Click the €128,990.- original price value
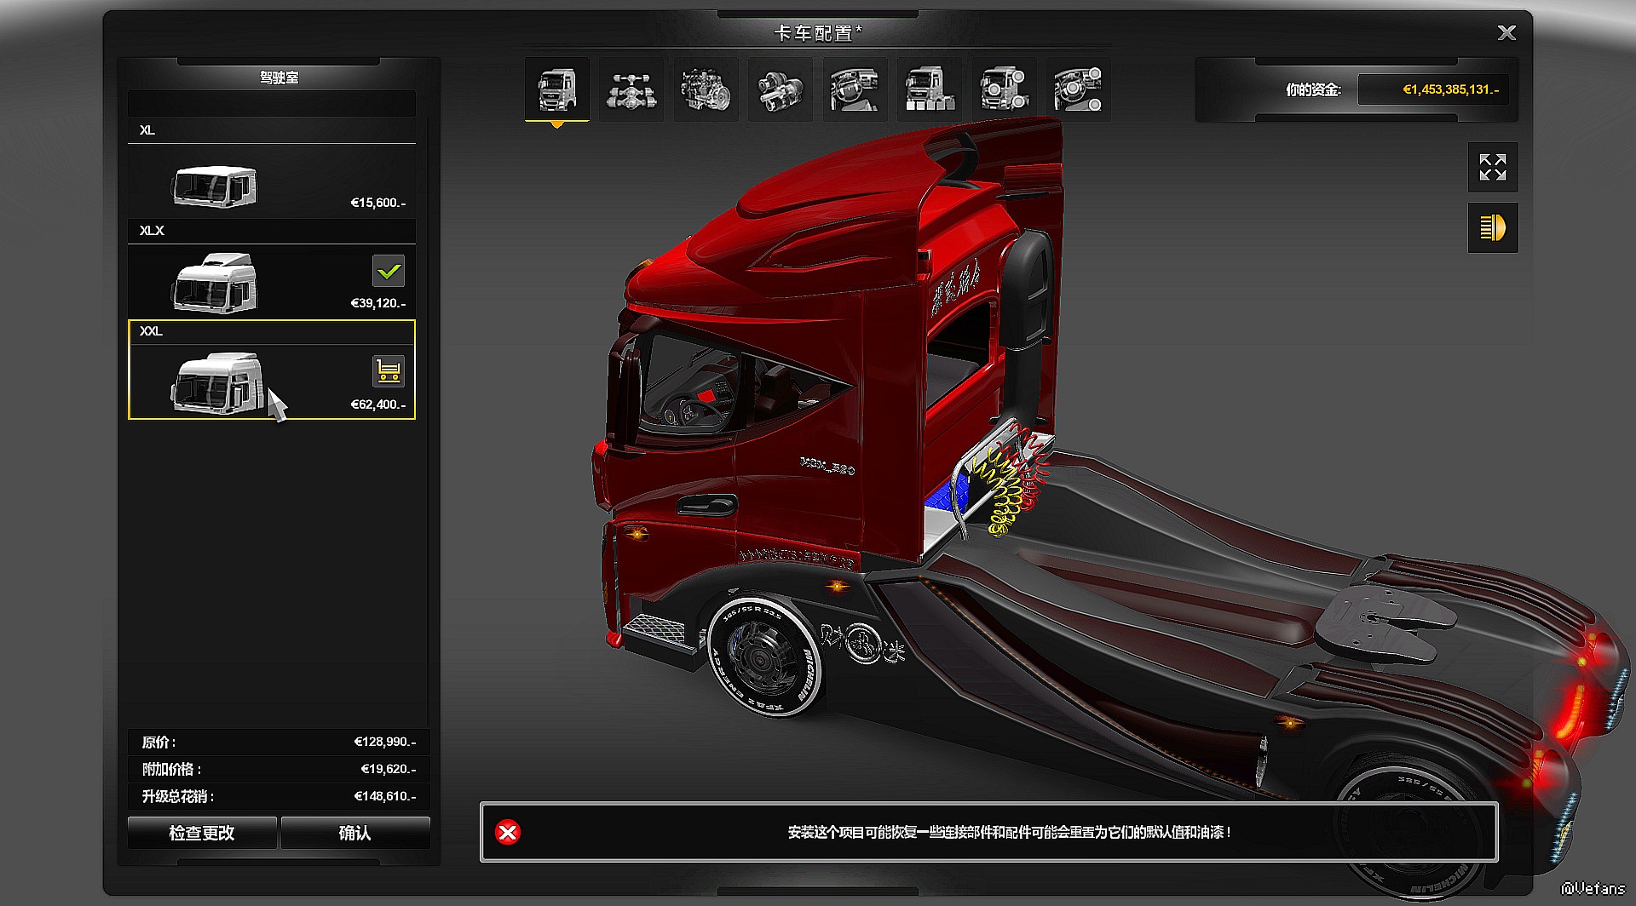 (x=385, y=742)
